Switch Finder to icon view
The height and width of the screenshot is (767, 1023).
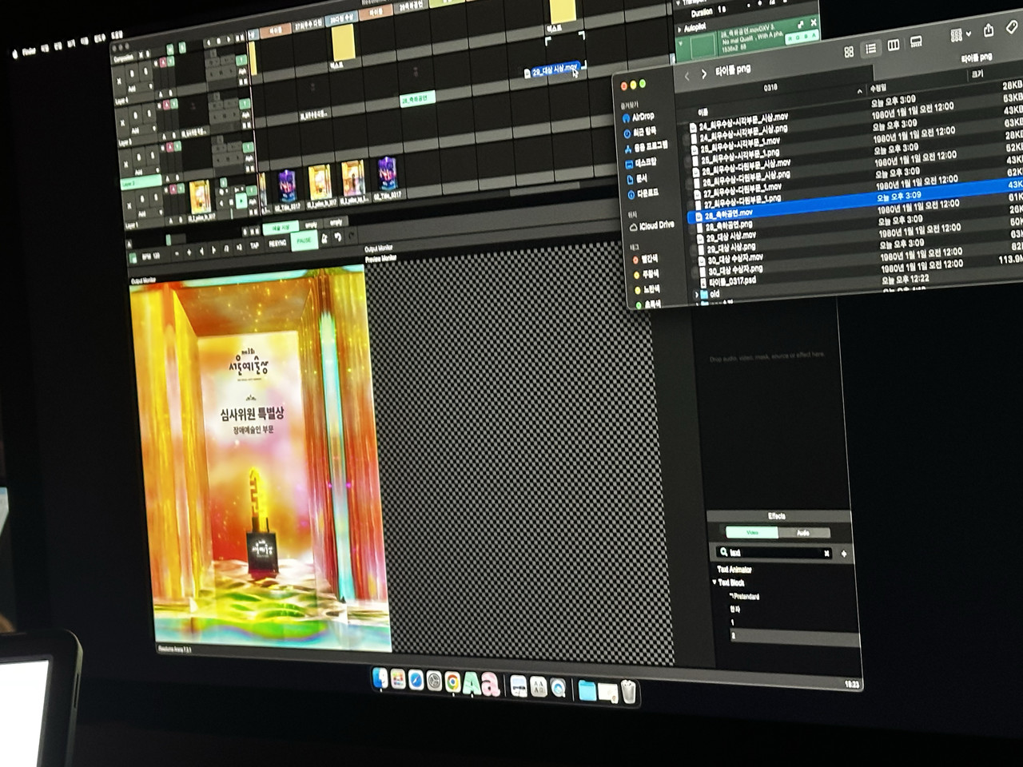849,52
